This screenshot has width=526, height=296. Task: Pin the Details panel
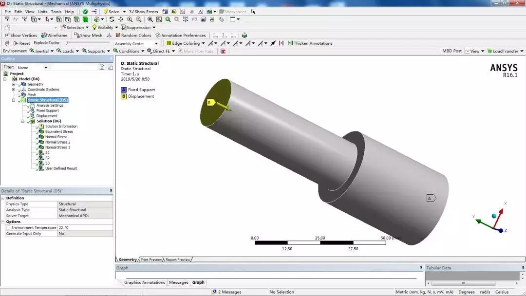(x=111, y=191)
